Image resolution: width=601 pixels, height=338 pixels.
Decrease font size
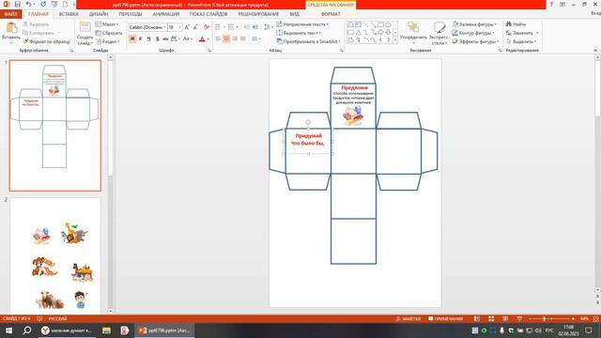[x=196, y=27]
